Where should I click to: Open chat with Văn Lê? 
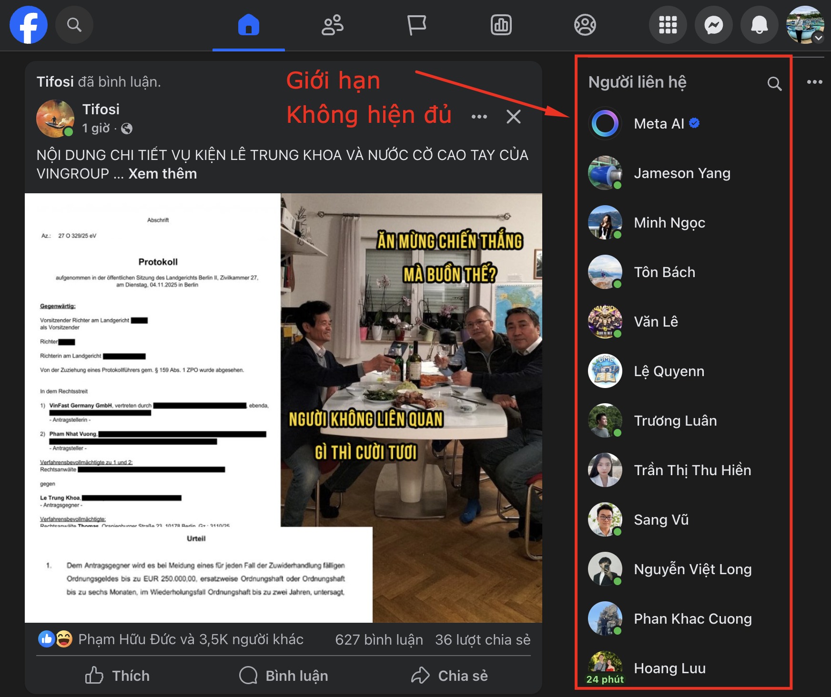684,322
